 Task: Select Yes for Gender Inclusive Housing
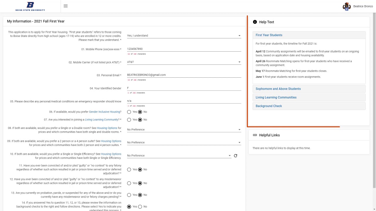pos(129,112)
